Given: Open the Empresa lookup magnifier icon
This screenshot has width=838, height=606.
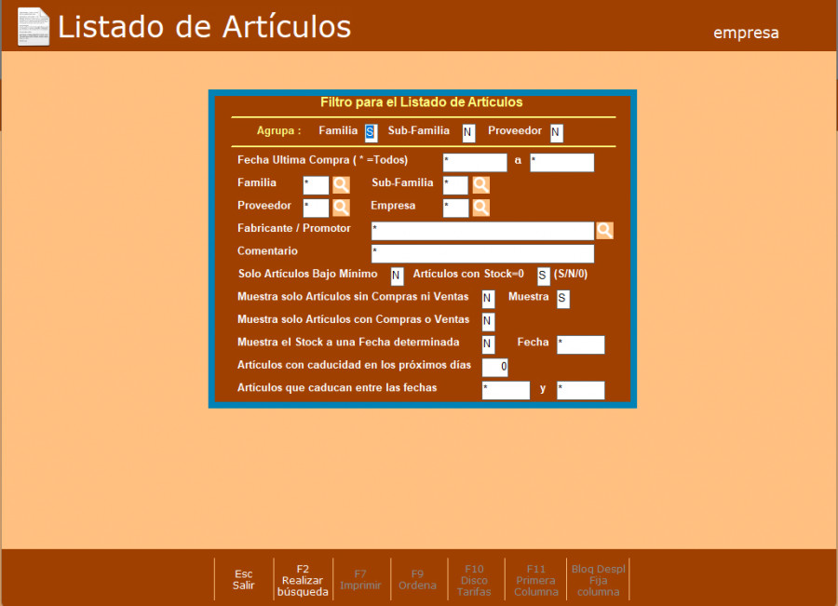Looking at the screenshot, I should 480,208.
